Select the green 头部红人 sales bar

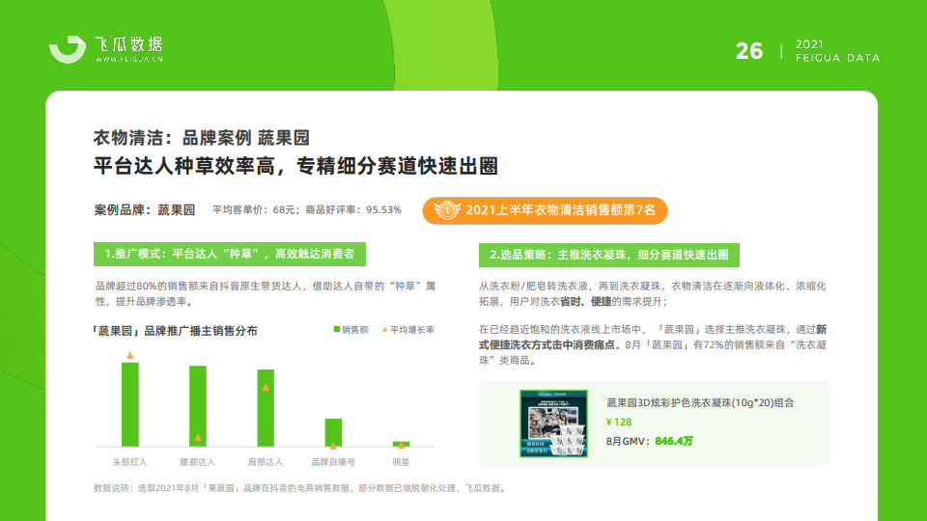point(129,404)
